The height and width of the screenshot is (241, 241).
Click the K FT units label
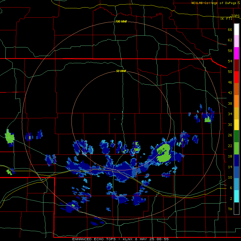(227, 18)
